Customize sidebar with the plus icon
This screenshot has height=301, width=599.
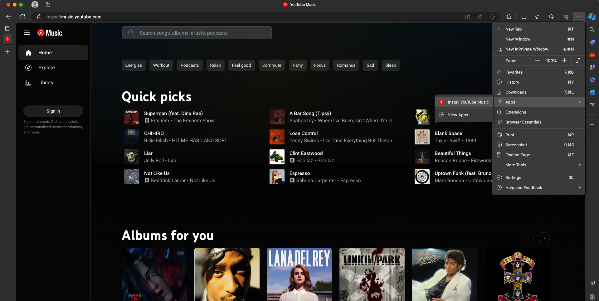pos(592,124)
